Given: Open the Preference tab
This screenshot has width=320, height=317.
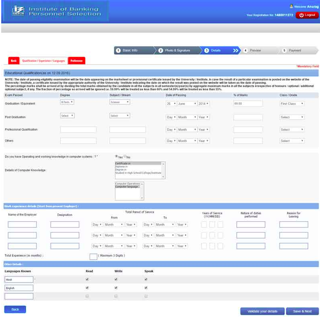Looking at the screenshot, I should [76, 61].
